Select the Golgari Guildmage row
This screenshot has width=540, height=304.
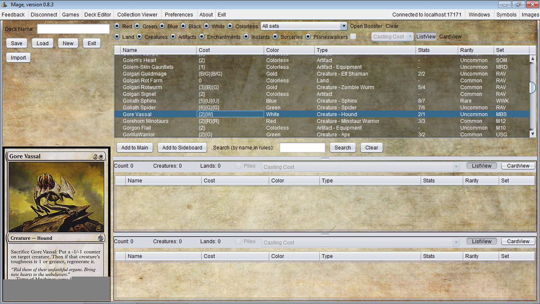(322, 74)
